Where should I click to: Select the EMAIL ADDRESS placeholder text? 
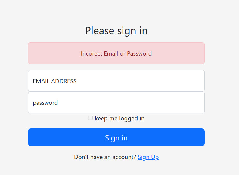54,81
